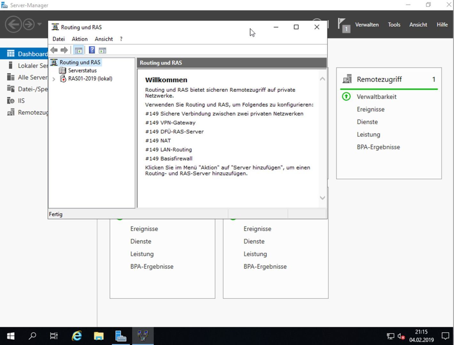The image size is (454, 345).
Task: Open navigation history dropdown arrow in Server-Manager
Action: point(39,24)
